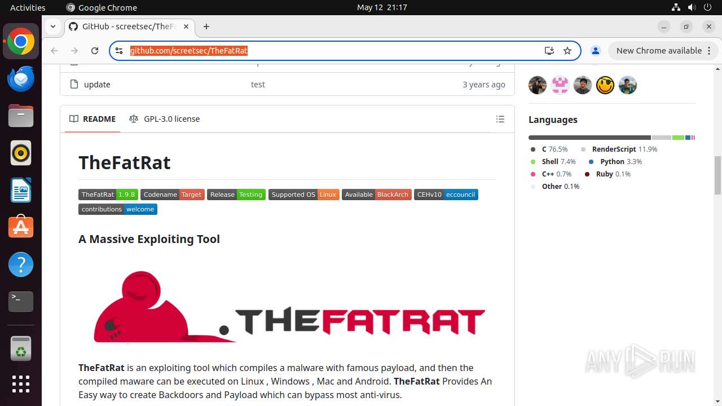Image resolution: width=722 pixels, height=406 pixels.
Task: Launch Thunderbird mail from the dock
Action: point(21,79)
